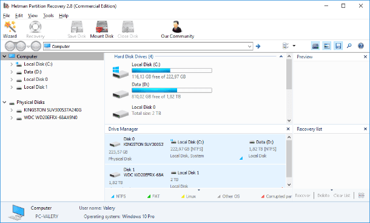The width and height of the screenshot is (370, 223).
Task: Click Drive Manager scroll down arrow
Action: point(289,185)
